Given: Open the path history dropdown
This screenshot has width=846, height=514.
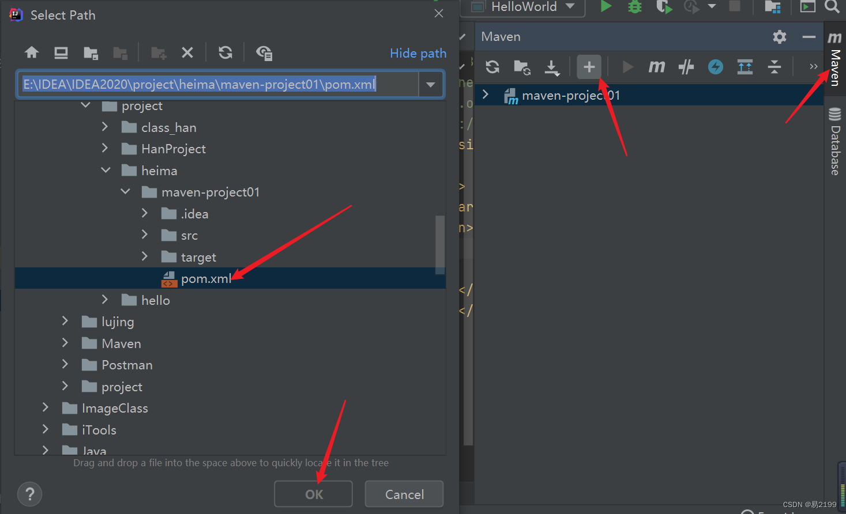Looking at the screenshot, I should click(431, 85).
